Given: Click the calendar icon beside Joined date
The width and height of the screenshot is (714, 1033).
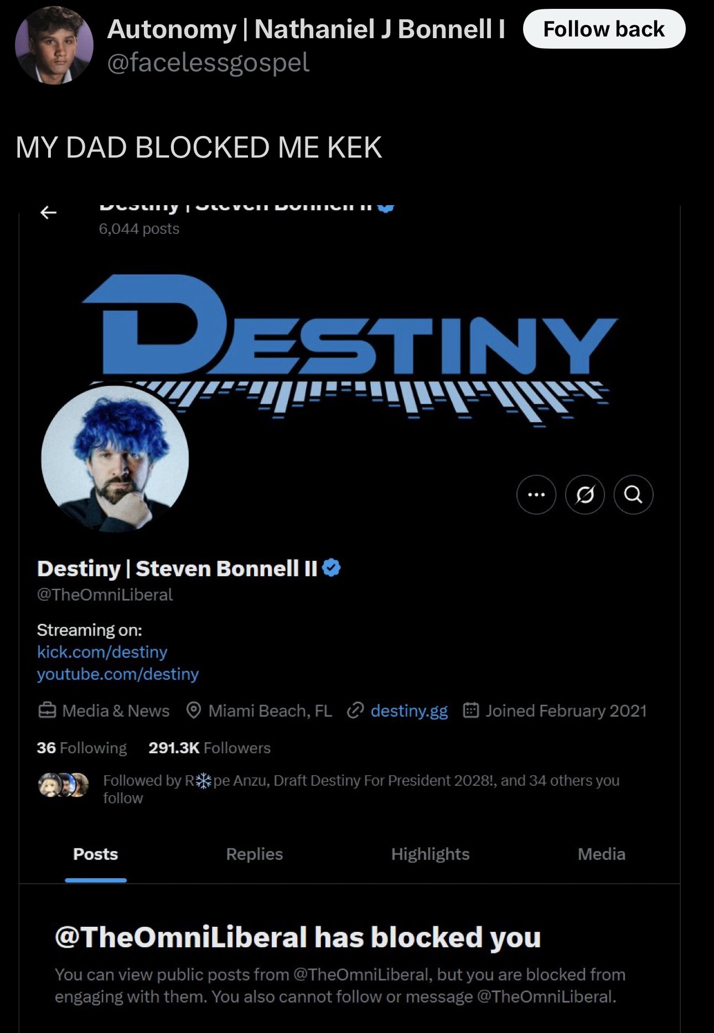Looking at the screenshot, I should (470, 711).
